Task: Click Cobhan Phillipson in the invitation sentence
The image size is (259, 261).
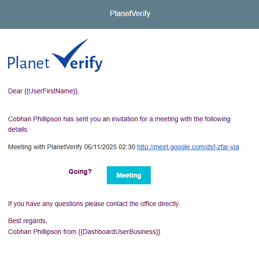Action: (x=35, y=119)
